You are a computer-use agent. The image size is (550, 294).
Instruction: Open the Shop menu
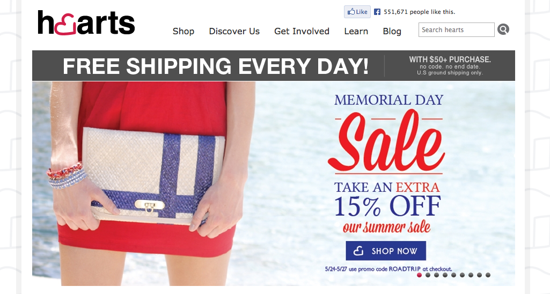pyautogui.click(x=184, y=31)
